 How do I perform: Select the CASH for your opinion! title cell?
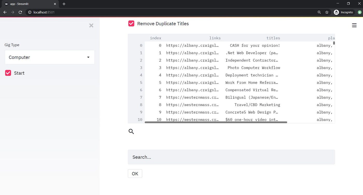(x=255, y=45)
